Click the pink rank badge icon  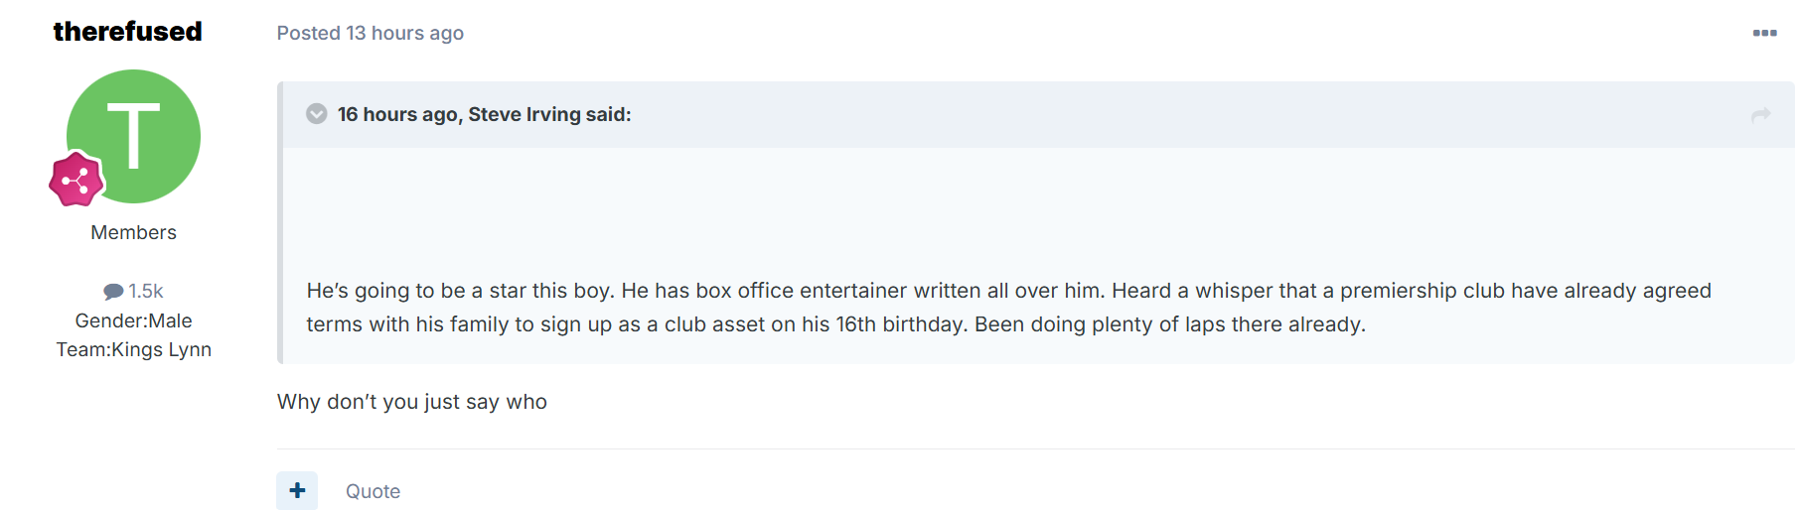75,180
